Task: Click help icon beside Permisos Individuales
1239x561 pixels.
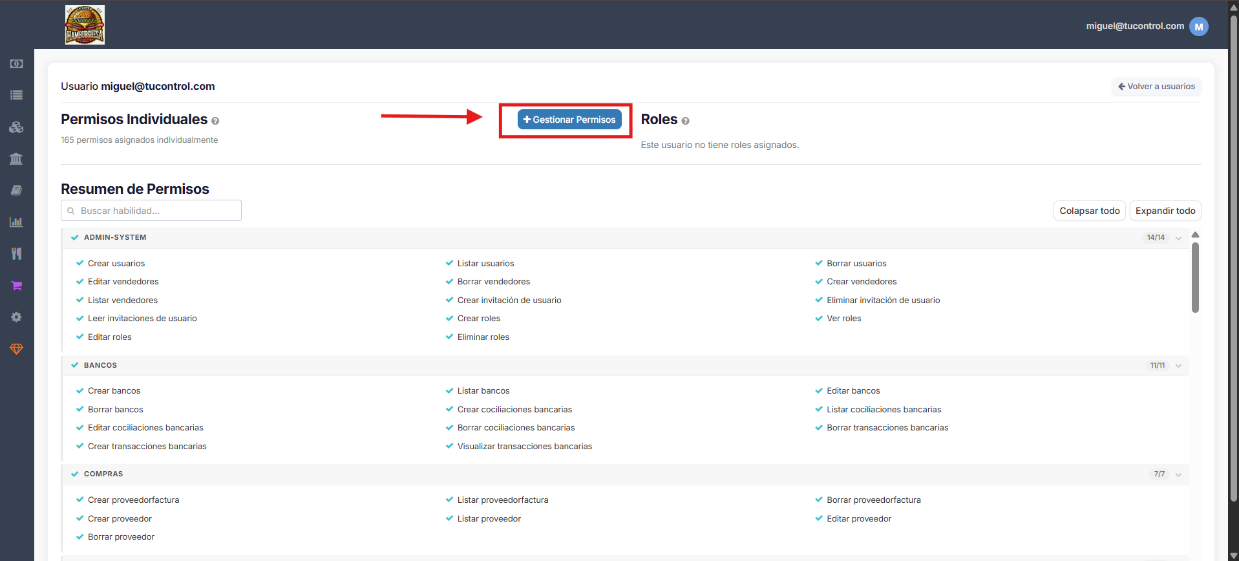Action: 215,121
